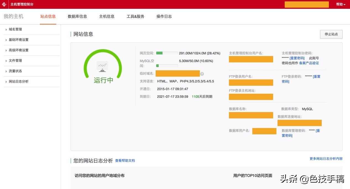
Task: Open the 查看帮助文档 link
Action: click(x=125, y=160)
